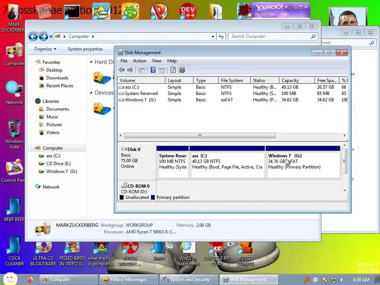Sort by the Capacity column header

tap(297, 81)
